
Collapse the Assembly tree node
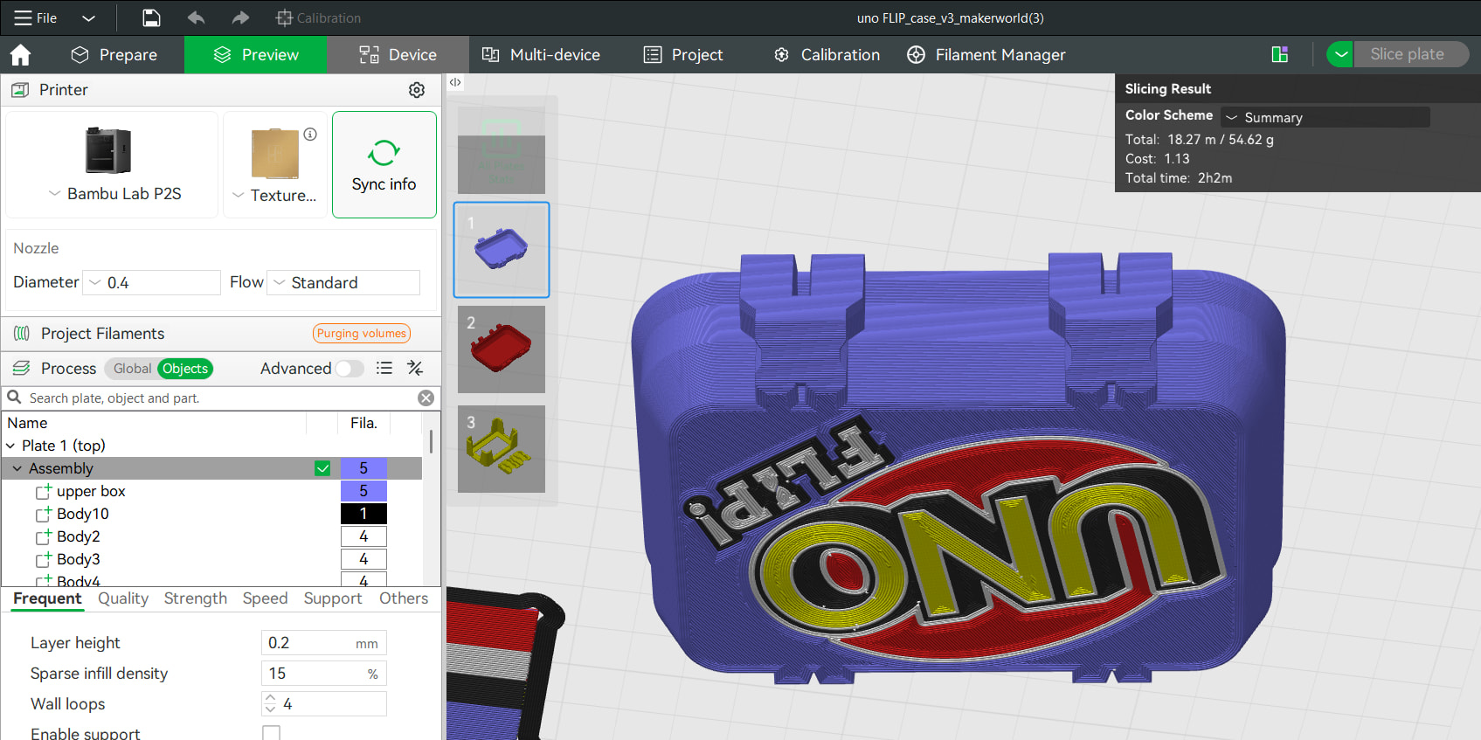click(17, 469)
